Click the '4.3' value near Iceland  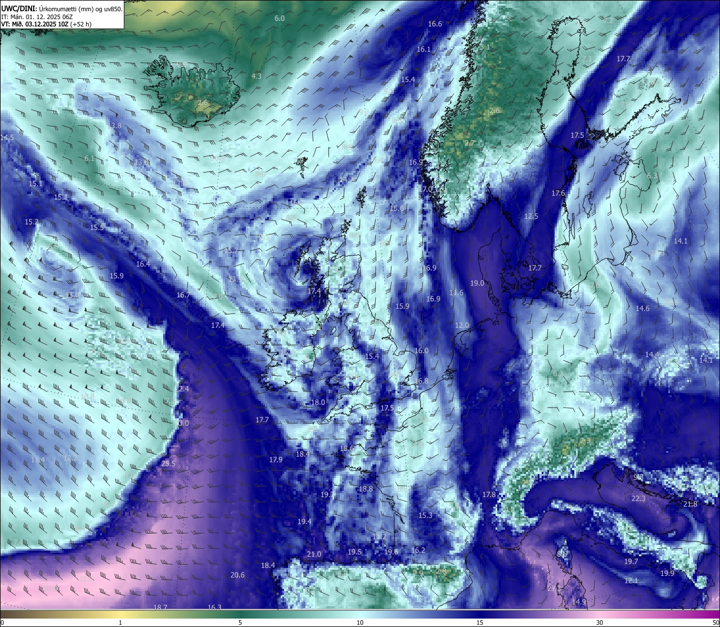256,76
